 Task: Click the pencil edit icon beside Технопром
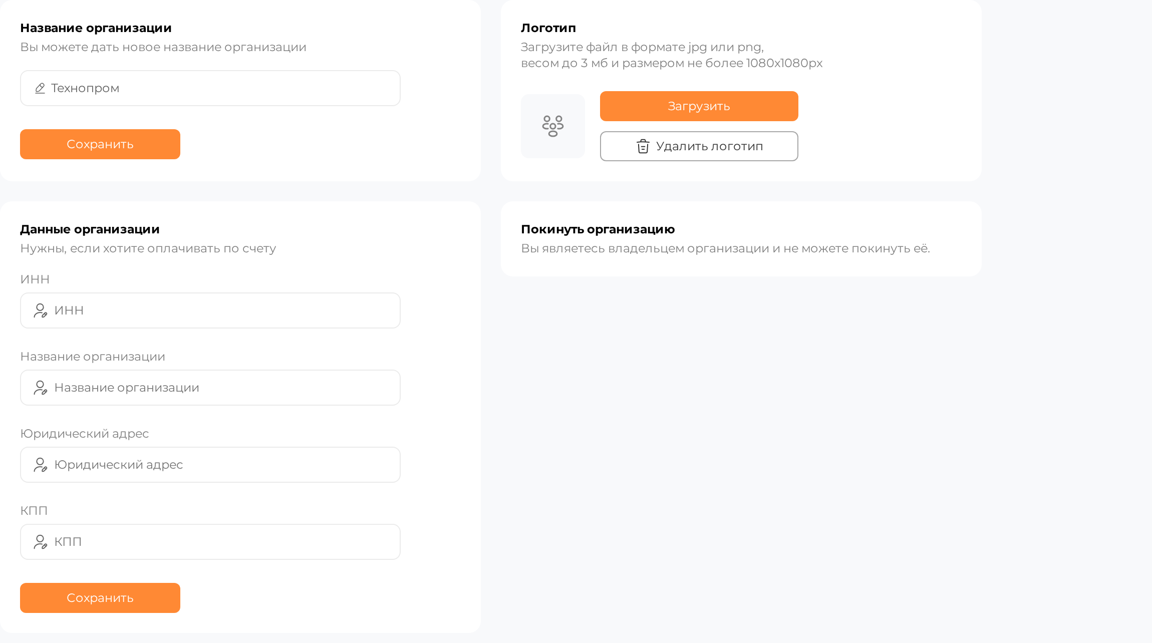[x=40, y=88]
